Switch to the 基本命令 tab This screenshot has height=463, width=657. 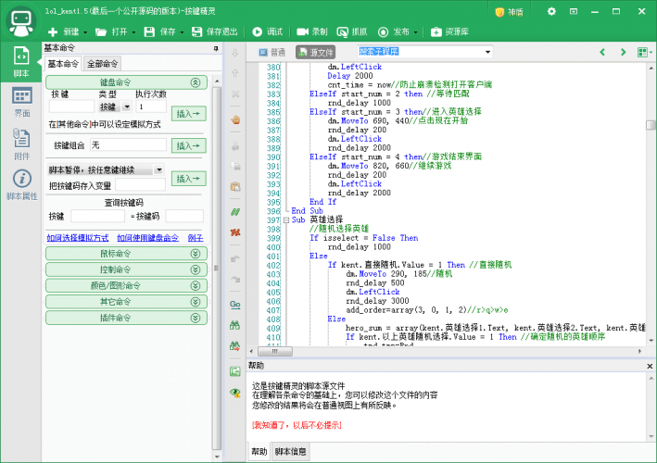(x=62, y=64)
